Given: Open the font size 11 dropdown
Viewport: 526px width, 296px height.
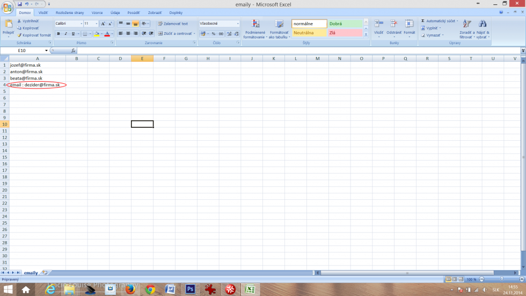Looking at the screenshot, I should tap(97, 24).
